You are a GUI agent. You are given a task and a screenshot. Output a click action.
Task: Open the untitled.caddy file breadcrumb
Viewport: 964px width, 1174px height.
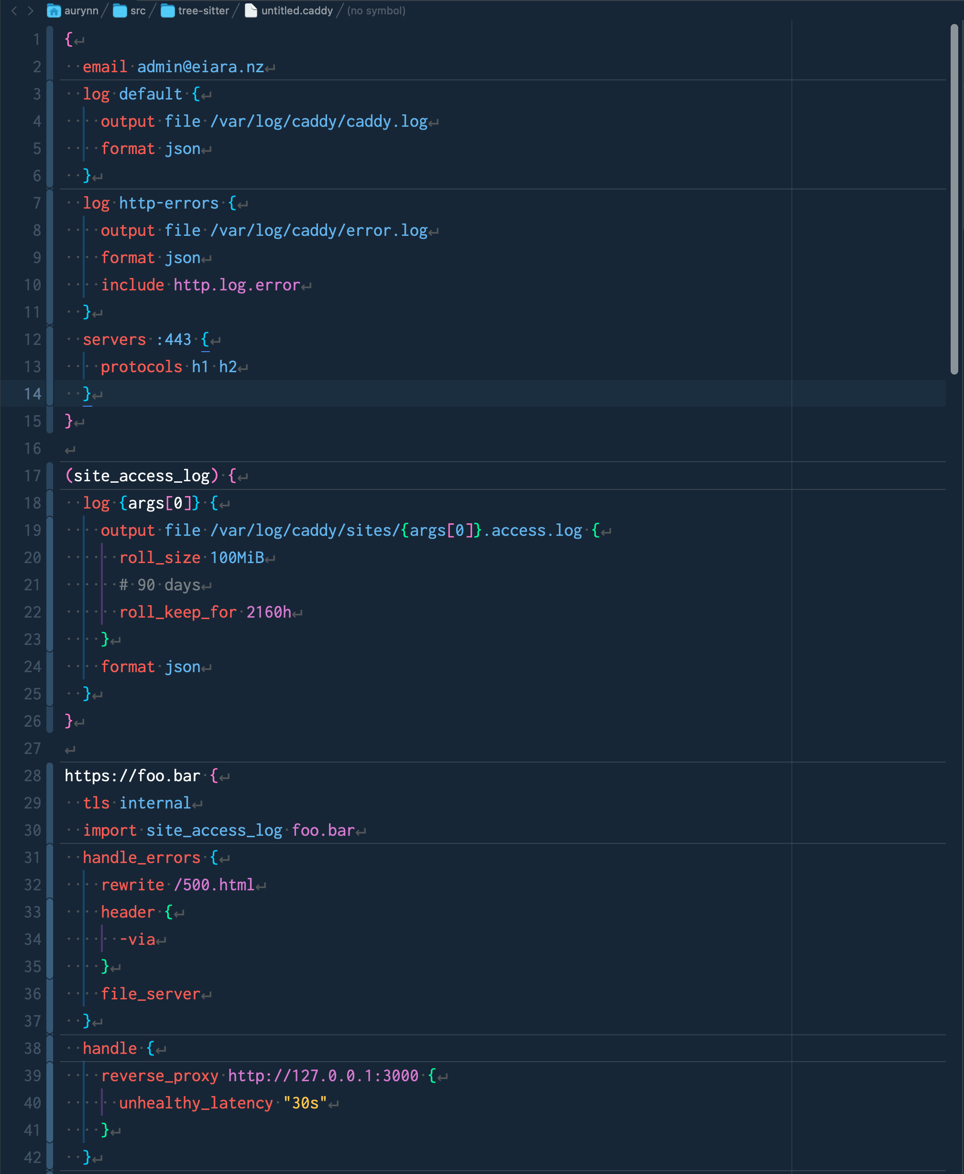click(289, 11)
